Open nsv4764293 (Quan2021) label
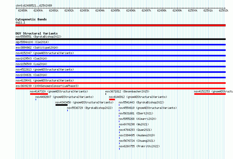Viewport: 233px width, 159px height. coord(135,130)
